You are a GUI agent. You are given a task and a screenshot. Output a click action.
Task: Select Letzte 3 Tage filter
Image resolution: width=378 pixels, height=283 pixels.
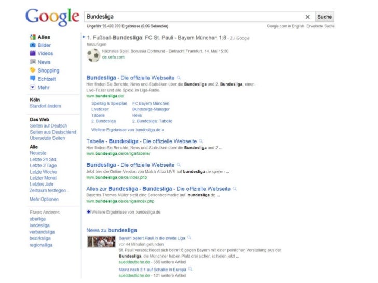[44, 165]
